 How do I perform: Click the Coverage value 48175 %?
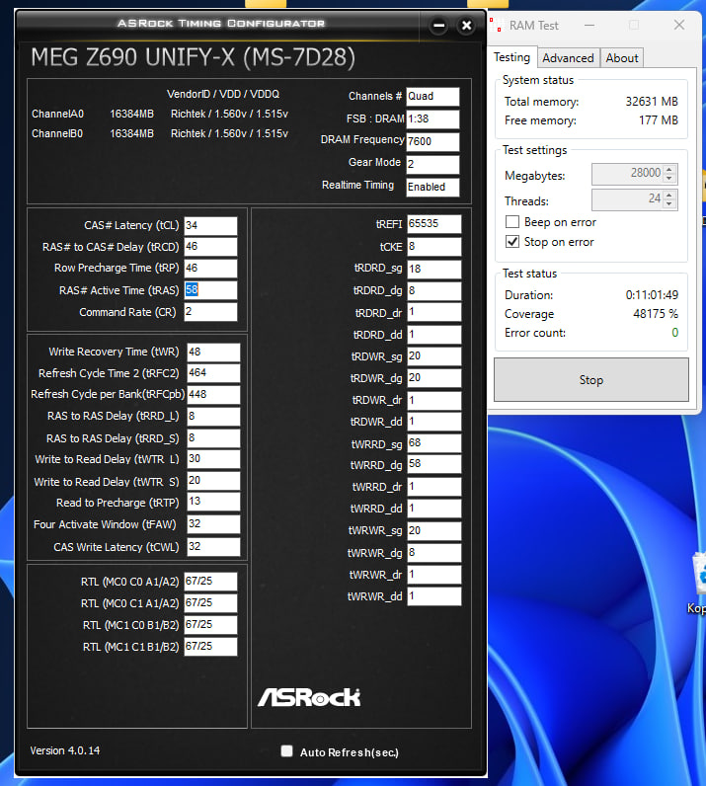(x=656, y=314)
